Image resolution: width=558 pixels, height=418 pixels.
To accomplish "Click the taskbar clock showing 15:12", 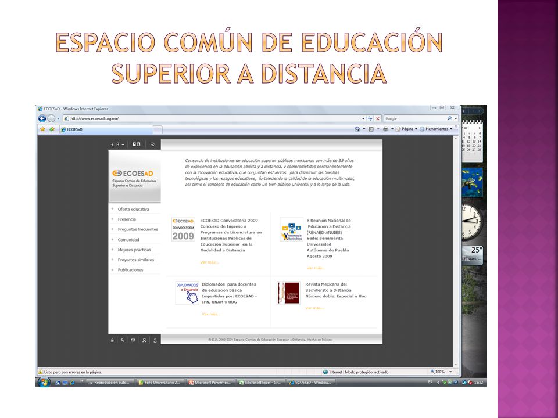I will [x=478, y=383].
